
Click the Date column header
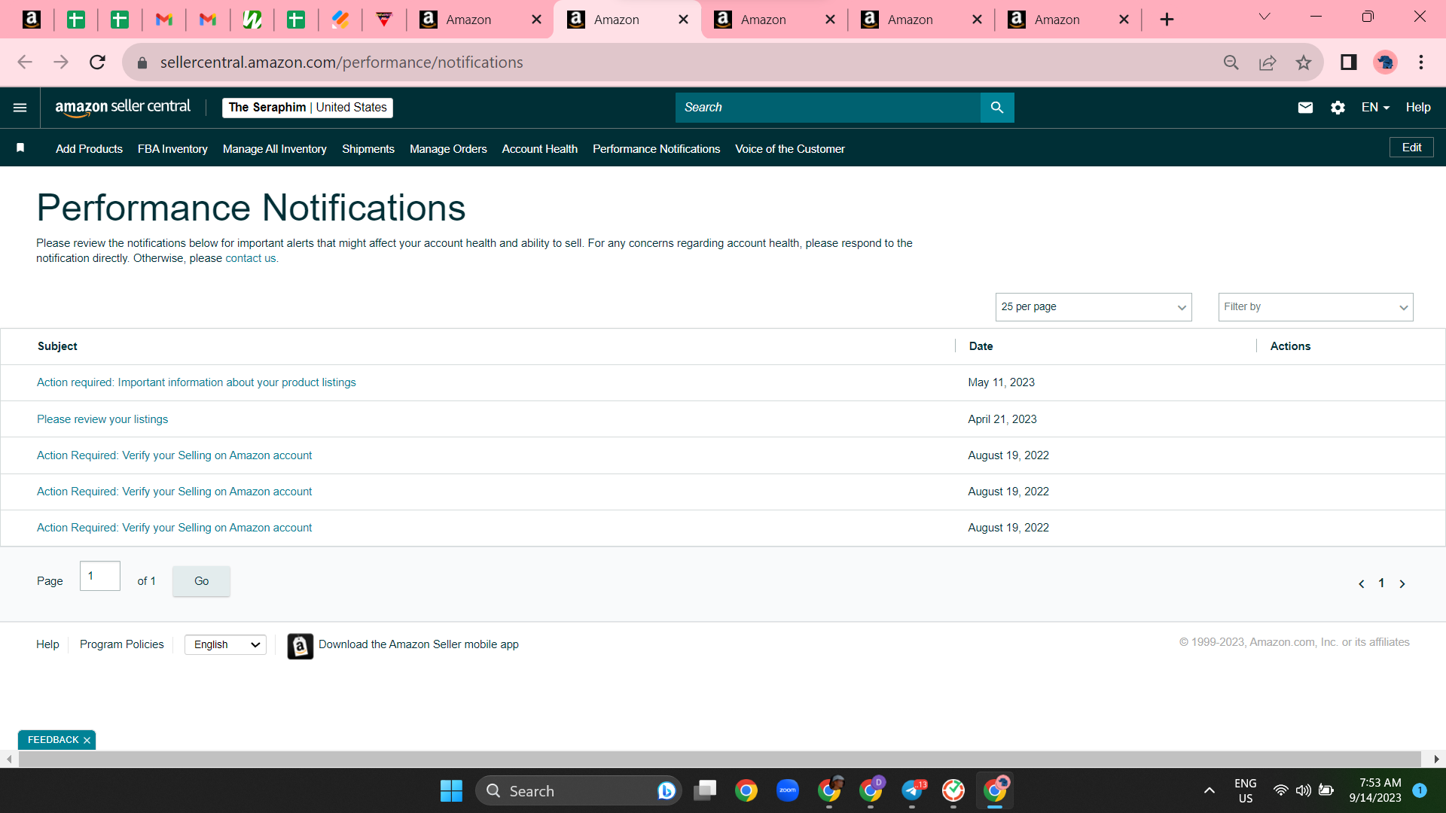click(981, 346)
